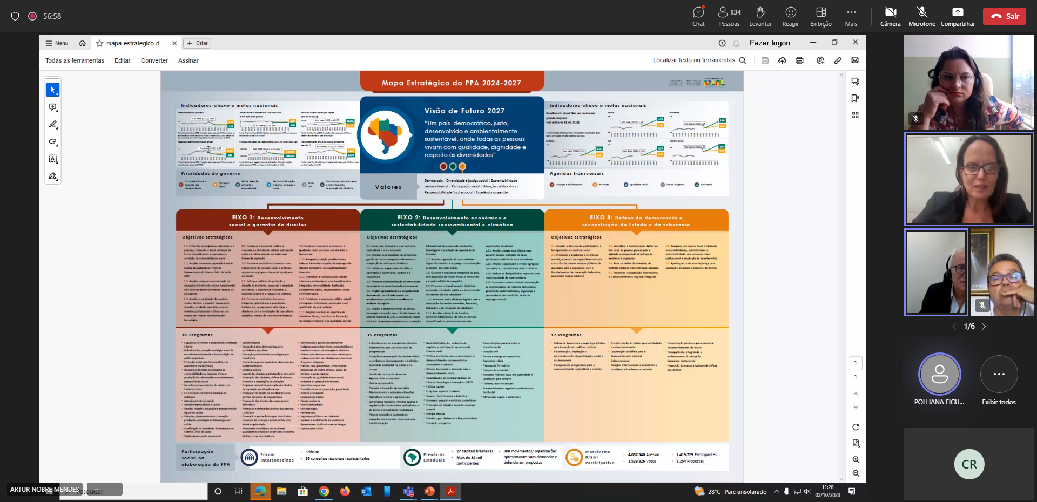Select the Acrobat arrow selection tool
Screen dimensions: 1037x502
(52, 90)
